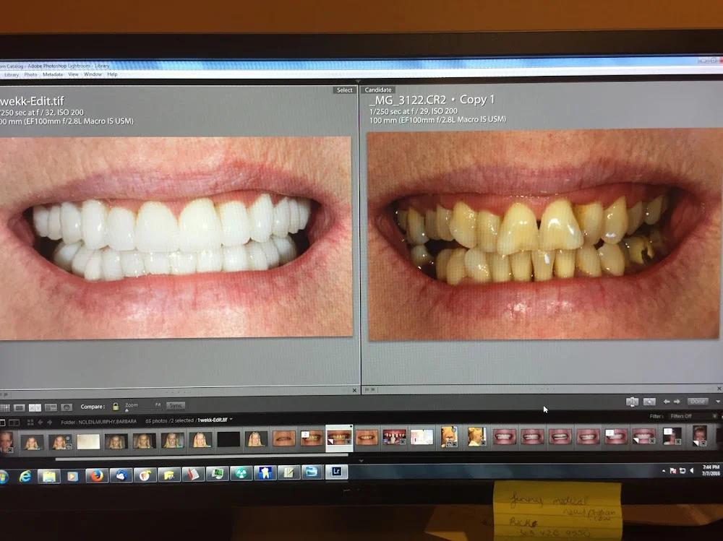Switch to Survey view icon
The width and height of the screenshot is (723, 541).
[51, 407]
